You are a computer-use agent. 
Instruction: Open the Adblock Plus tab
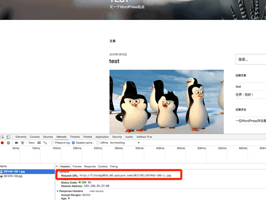click(144, 137)
